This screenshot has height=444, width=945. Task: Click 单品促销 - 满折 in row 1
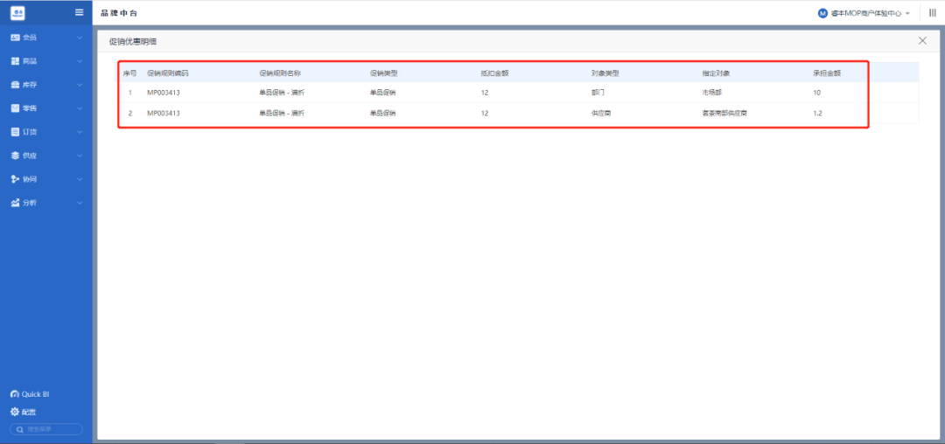tap(282, 94)
